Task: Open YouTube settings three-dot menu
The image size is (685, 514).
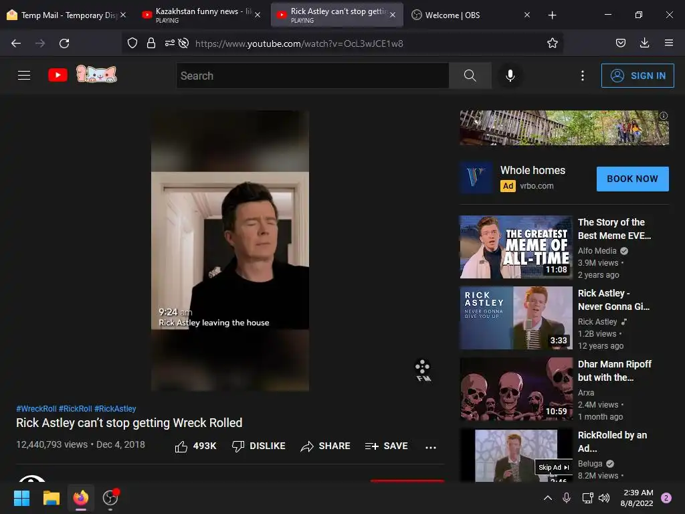Action: (583, 76)
